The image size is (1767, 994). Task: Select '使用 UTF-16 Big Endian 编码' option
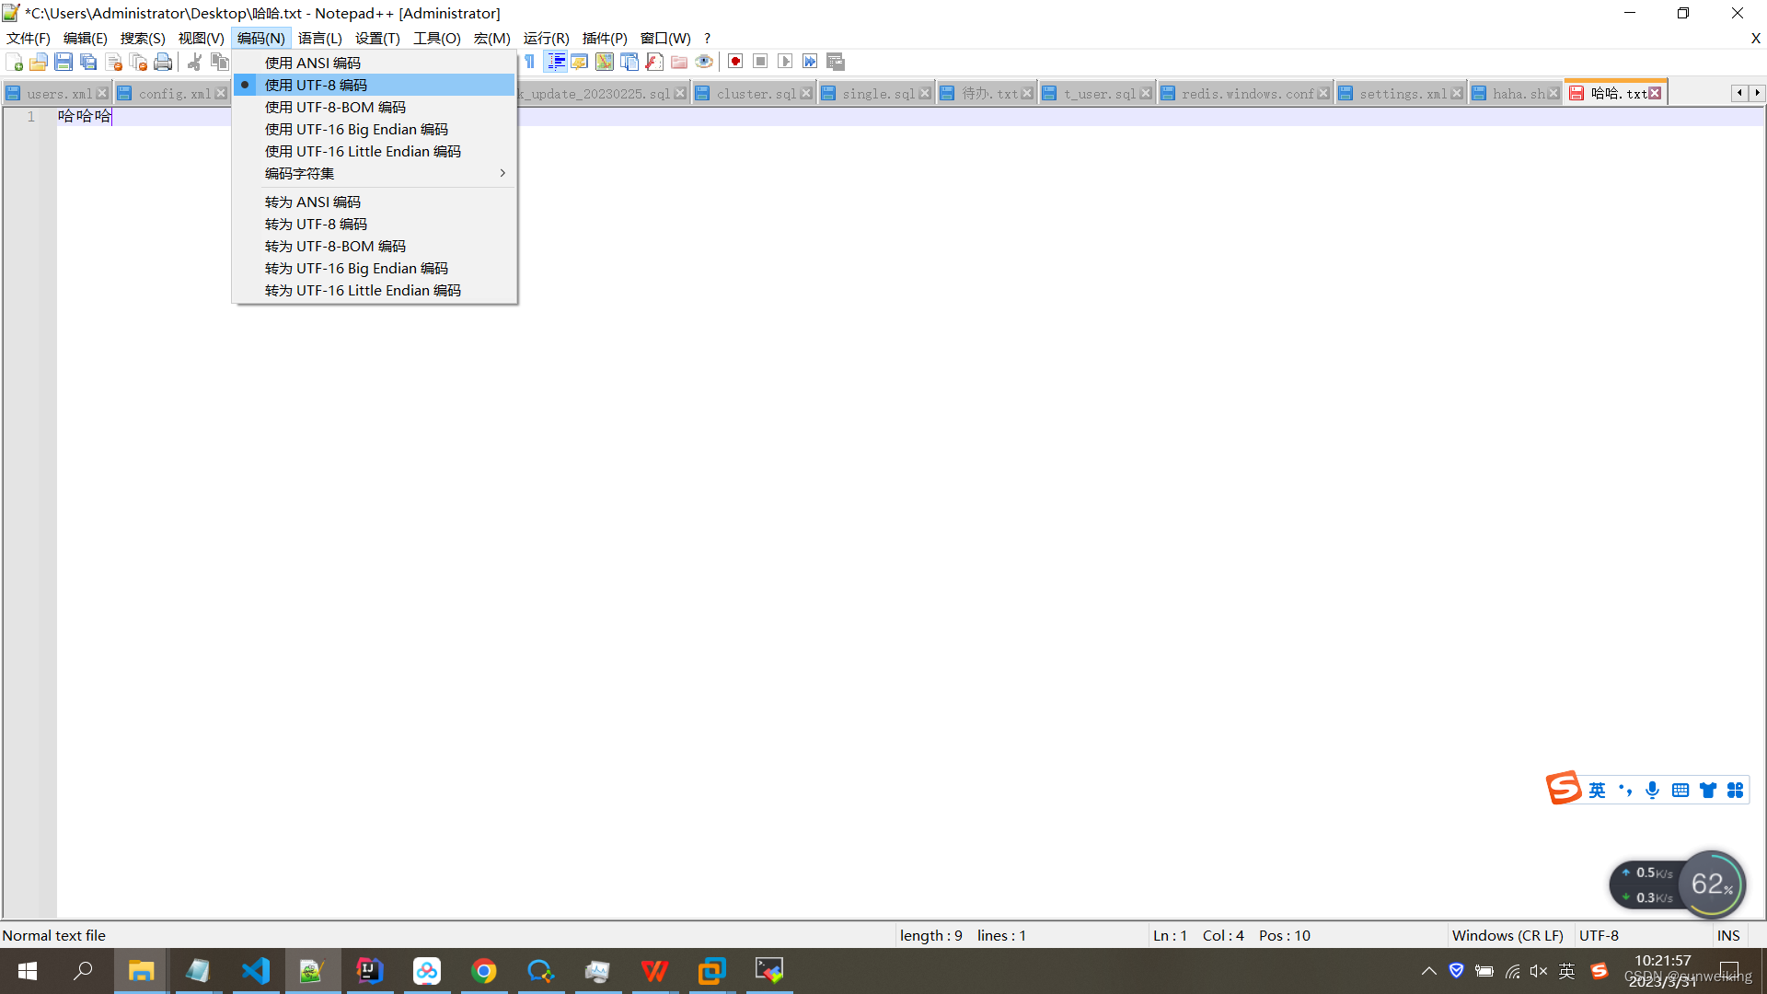[374, 129]
